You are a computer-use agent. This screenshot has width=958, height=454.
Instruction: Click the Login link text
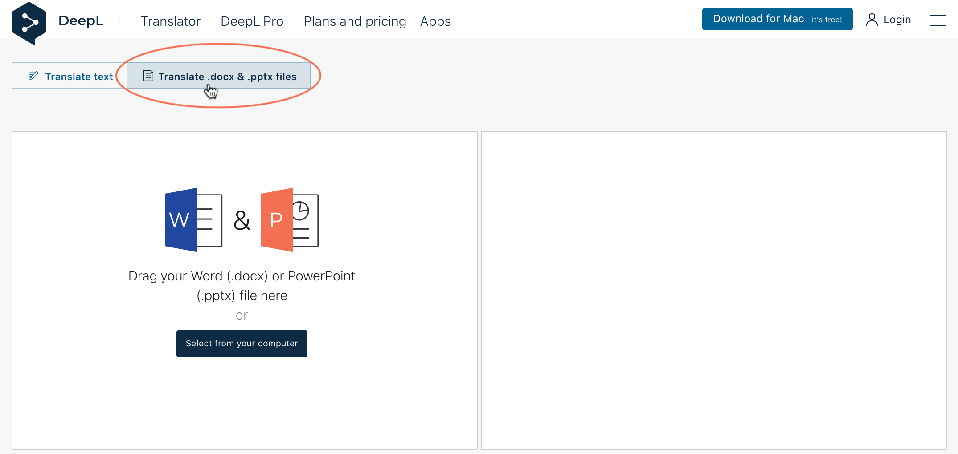897,20
